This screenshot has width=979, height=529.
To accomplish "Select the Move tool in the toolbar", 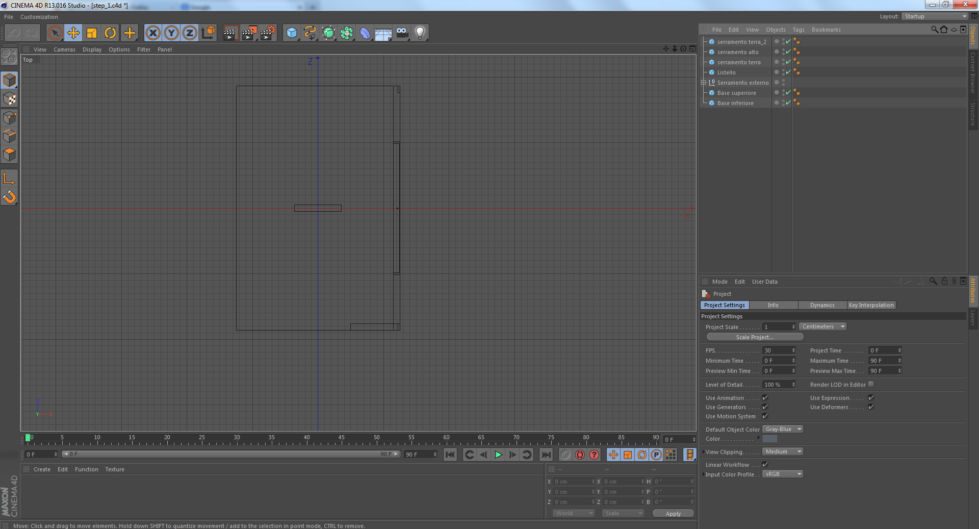I will click(x=73, y=33).
